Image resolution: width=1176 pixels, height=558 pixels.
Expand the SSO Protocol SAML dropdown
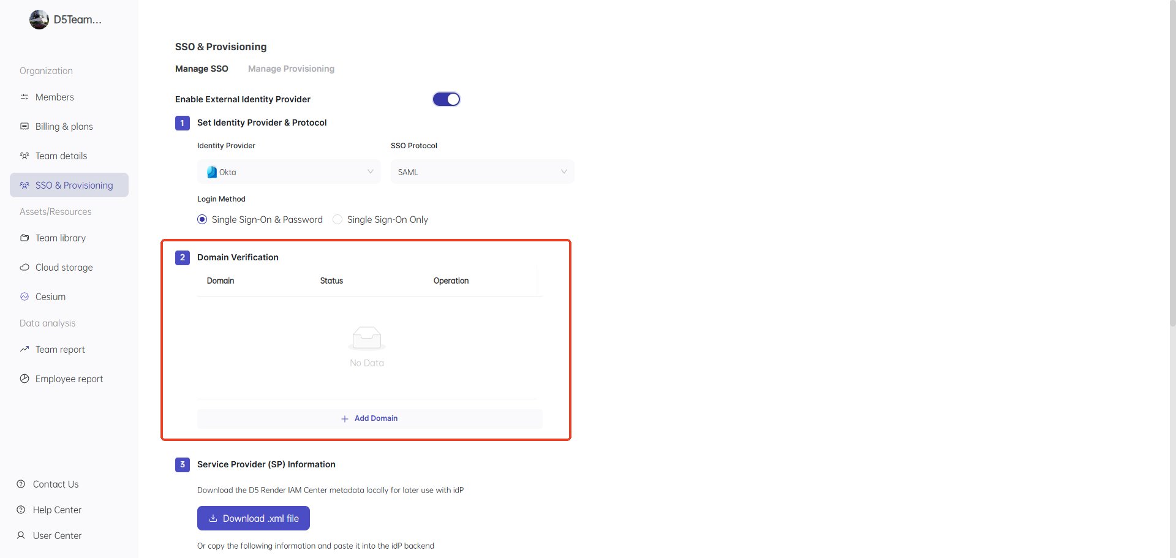pos(482,172)
